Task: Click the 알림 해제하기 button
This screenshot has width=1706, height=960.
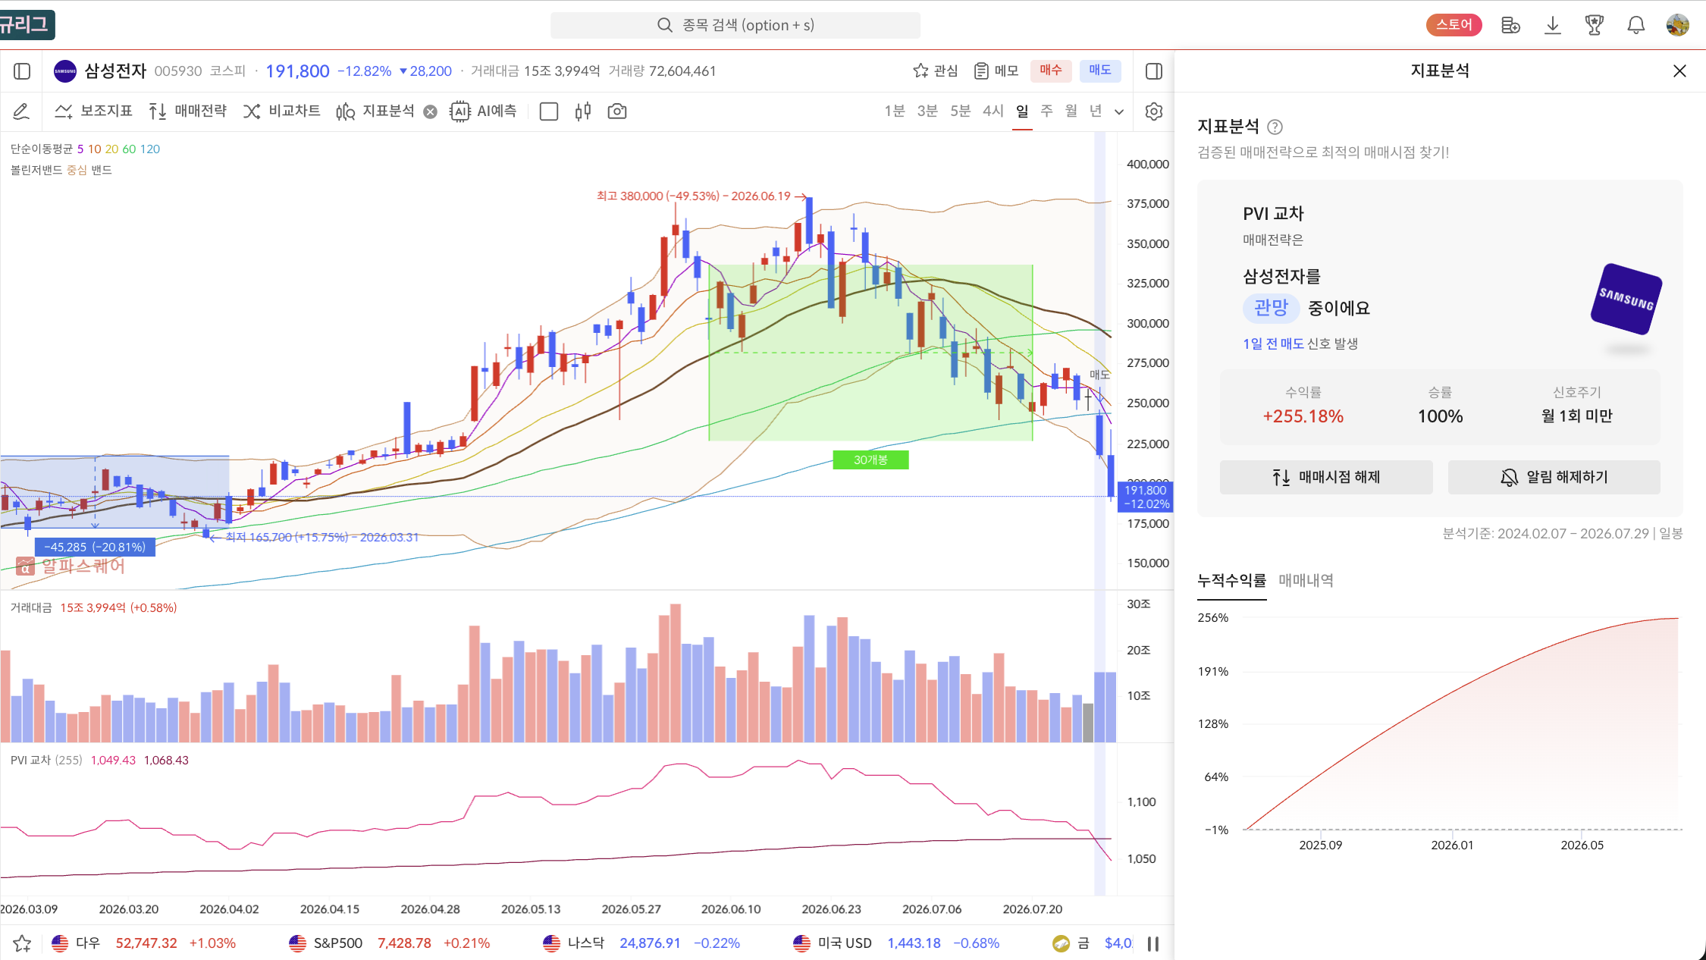Action: click(1554, 477)
